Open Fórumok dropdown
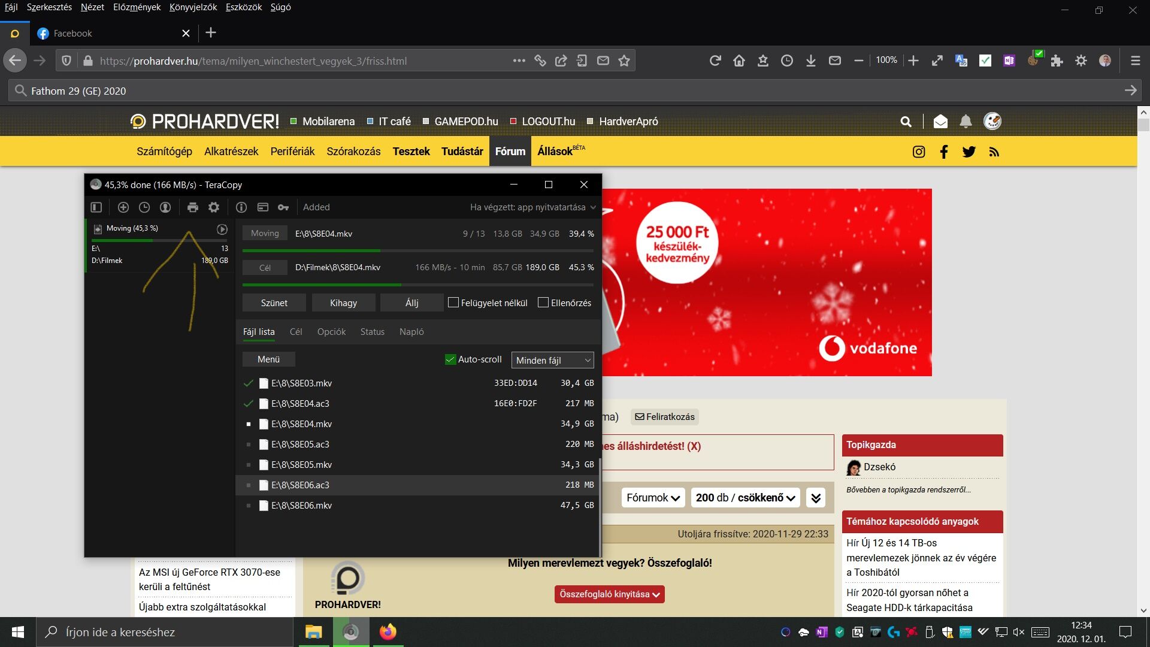This screenshot has width=1150, height=647. click(653, 498)
